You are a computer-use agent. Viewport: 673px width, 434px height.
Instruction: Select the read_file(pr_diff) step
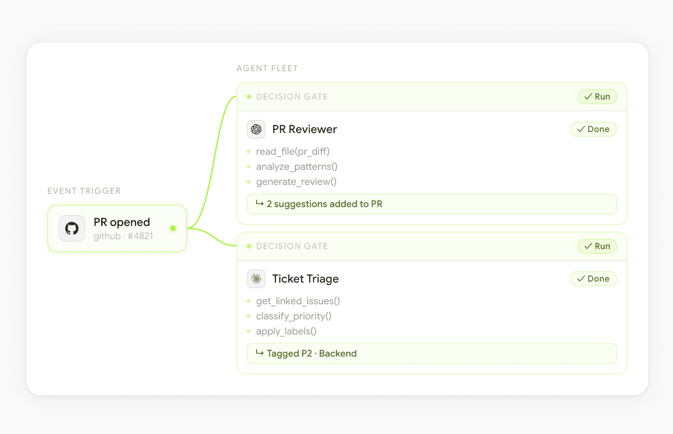click(293, 151)
